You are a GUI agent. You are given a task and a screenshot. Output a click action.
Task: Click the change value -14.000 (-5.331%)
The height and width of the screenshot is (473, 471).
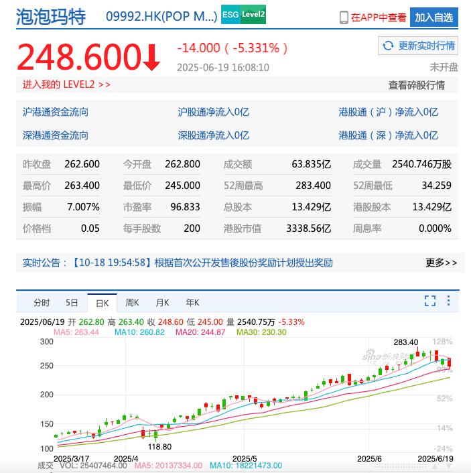click(232, 48)
